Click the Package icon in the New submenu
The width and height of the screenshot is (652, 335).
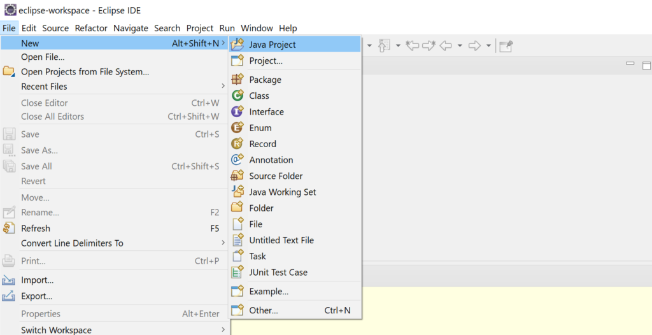pyautogui.click(x=237, y=80)
